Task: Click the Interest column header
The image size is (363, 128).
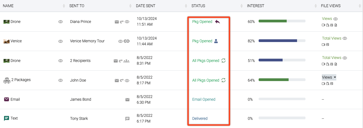Action: point(256,6)
